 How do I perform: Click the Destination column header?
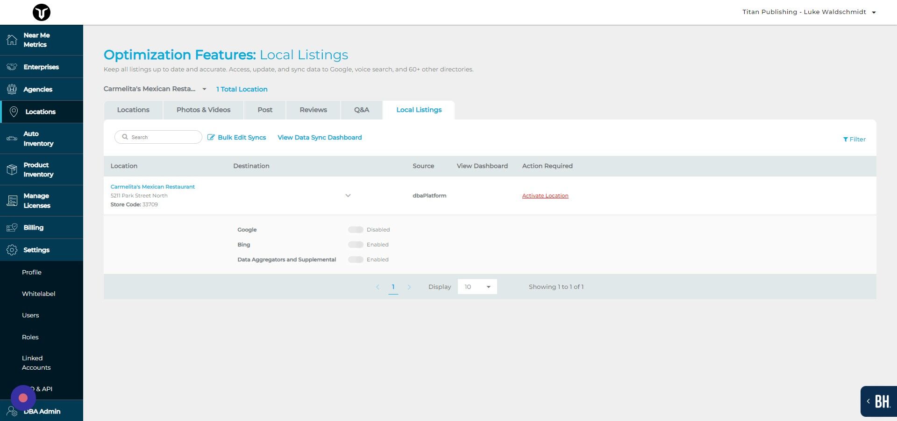click(x=251, y=166)
